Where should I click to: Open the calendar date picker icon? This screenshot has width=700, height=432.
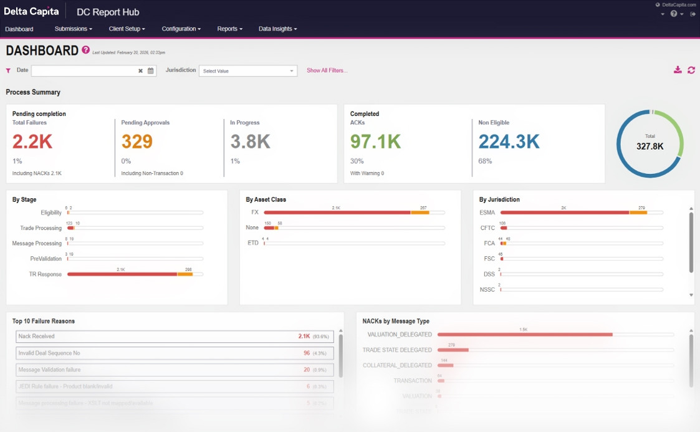(150, 71)
